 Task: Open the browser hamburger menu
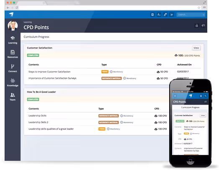(204, 8)
